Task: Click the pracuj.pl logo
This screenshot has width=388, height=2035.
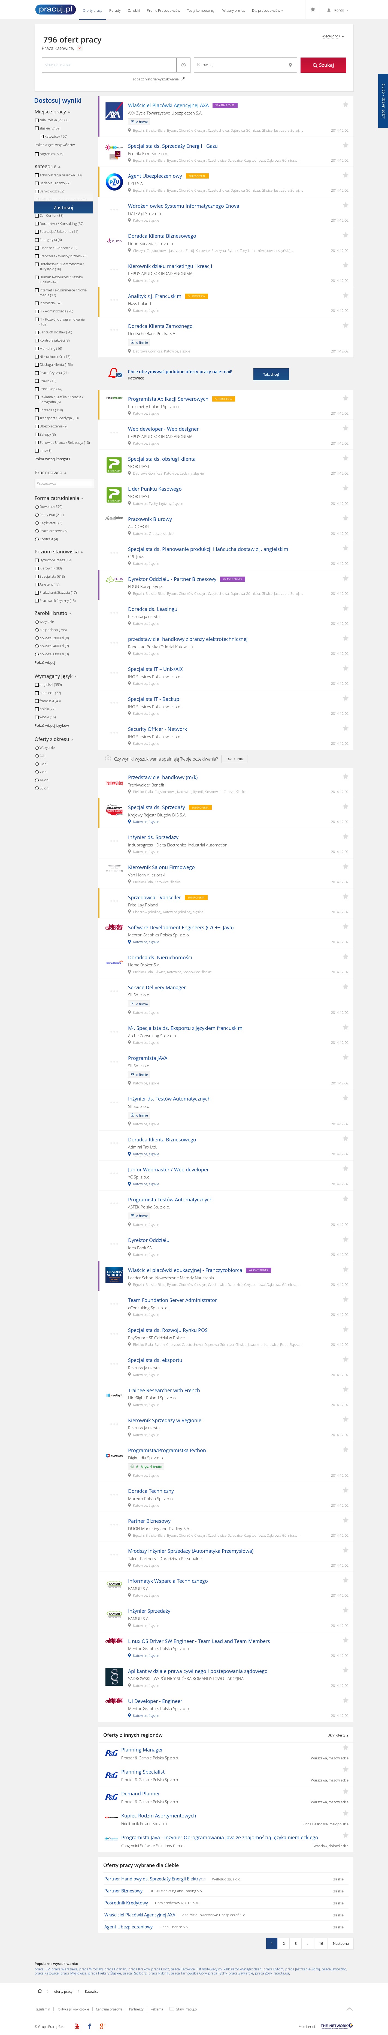Action: pos(55,10)
